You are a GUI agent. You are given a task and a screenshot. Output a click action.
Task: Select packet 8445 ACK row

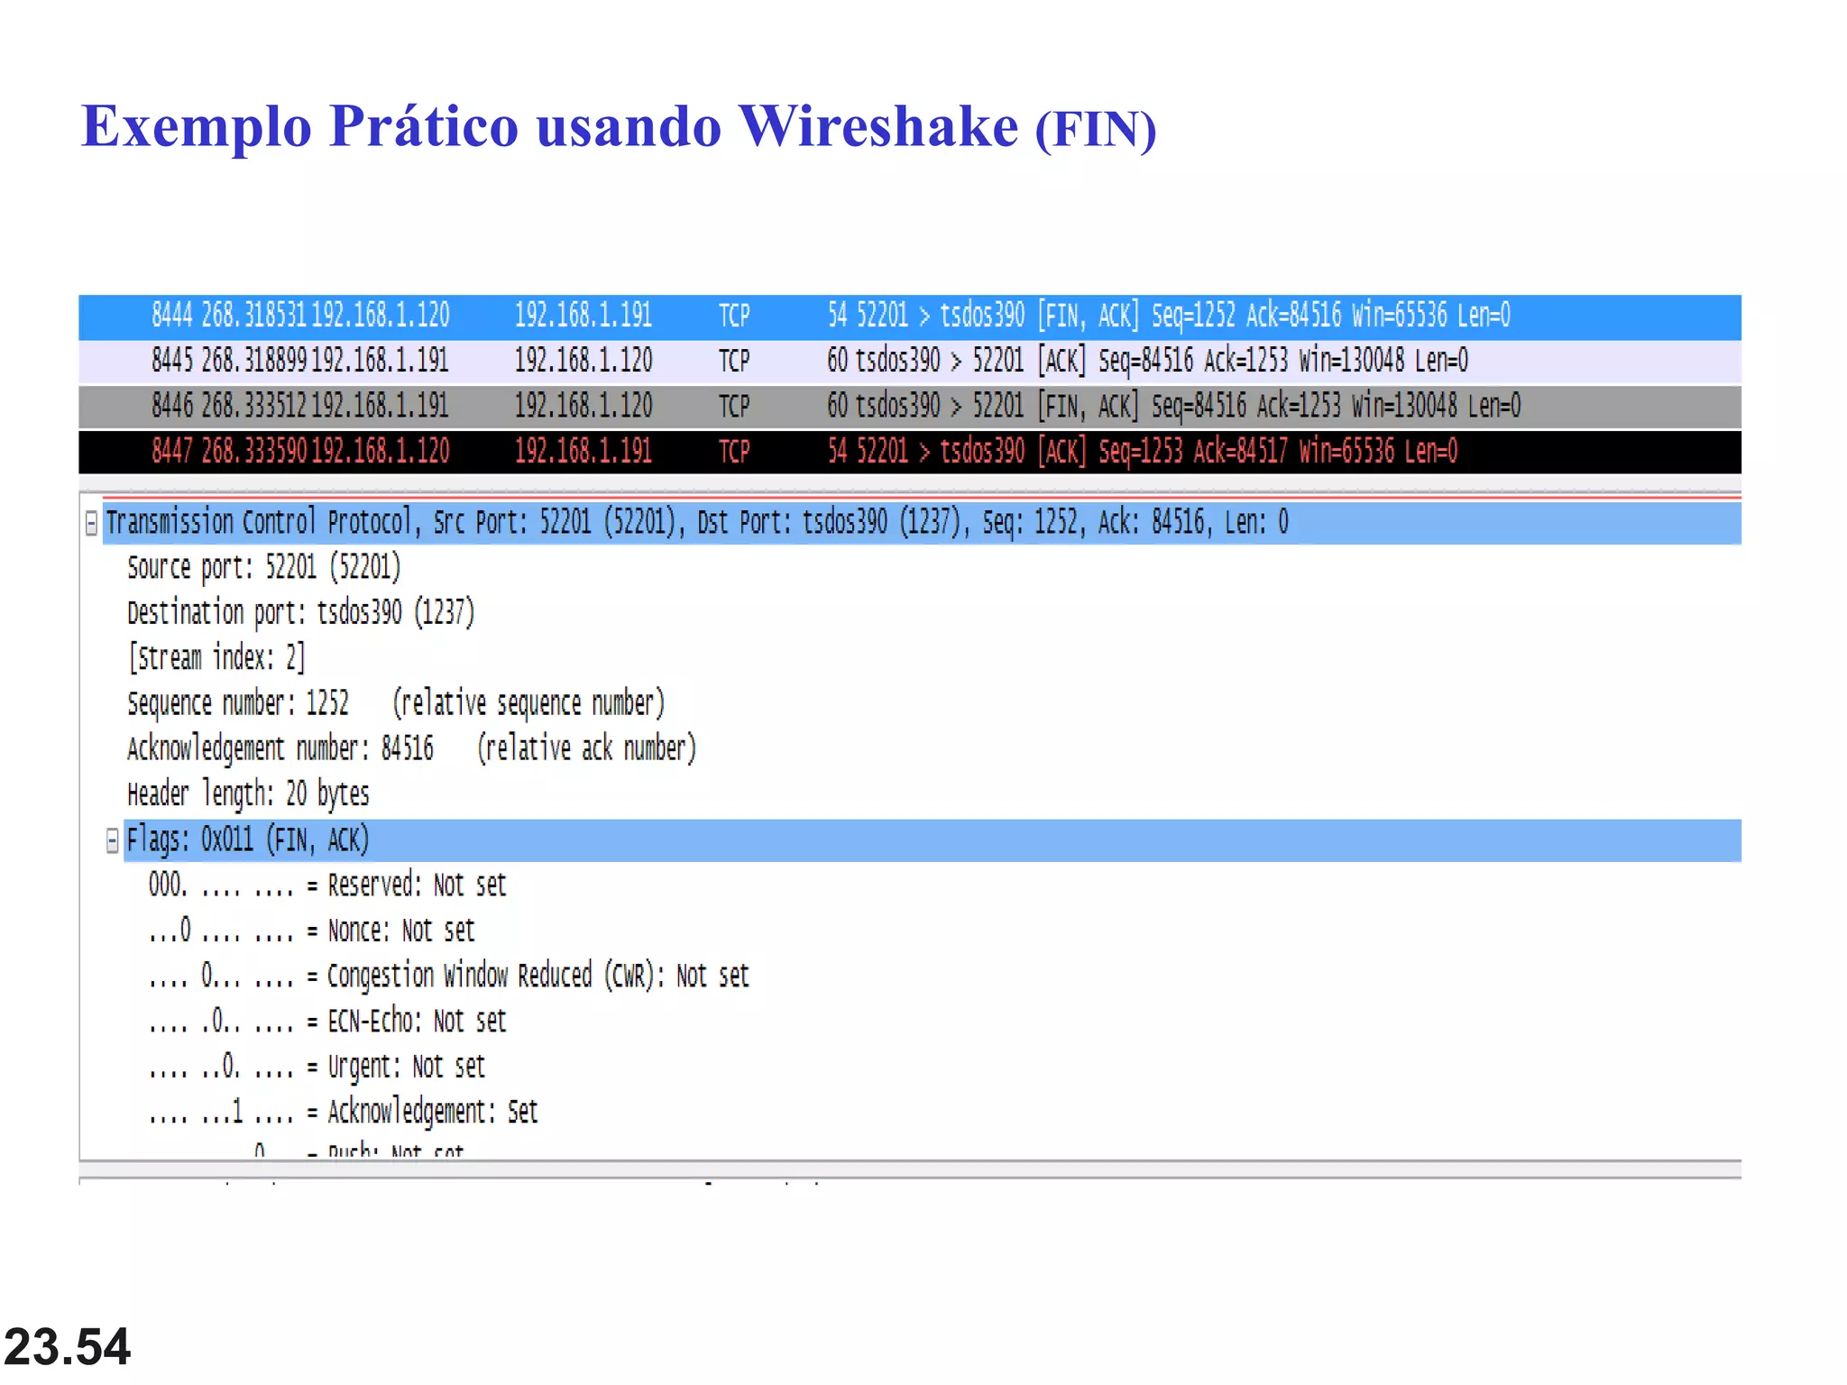click(910, 362)
